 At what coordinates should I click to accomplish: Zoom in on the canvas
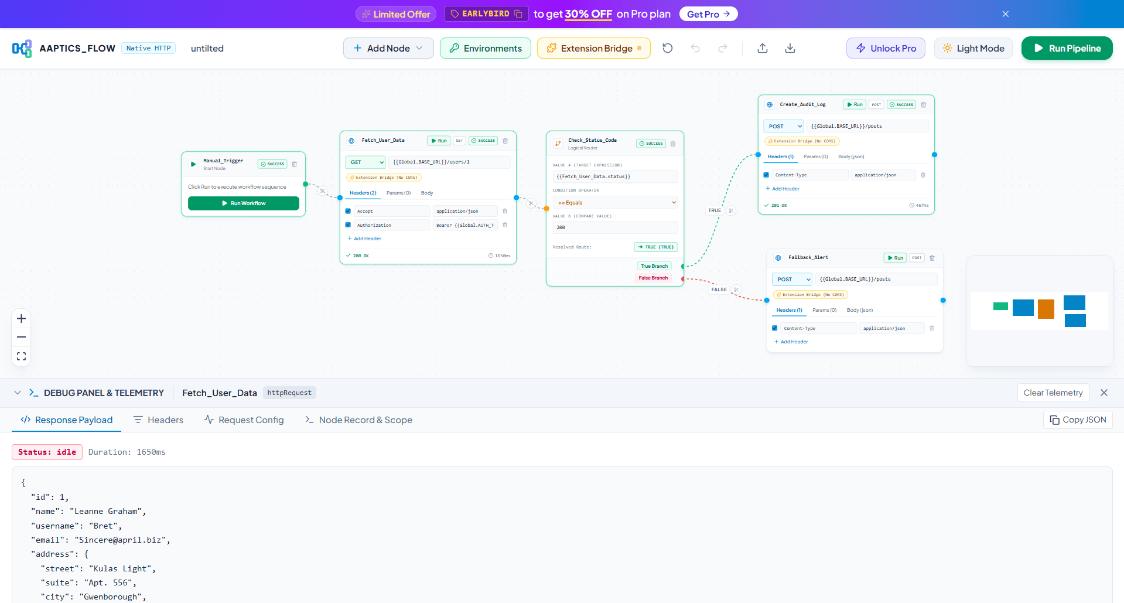coord(22,319)
